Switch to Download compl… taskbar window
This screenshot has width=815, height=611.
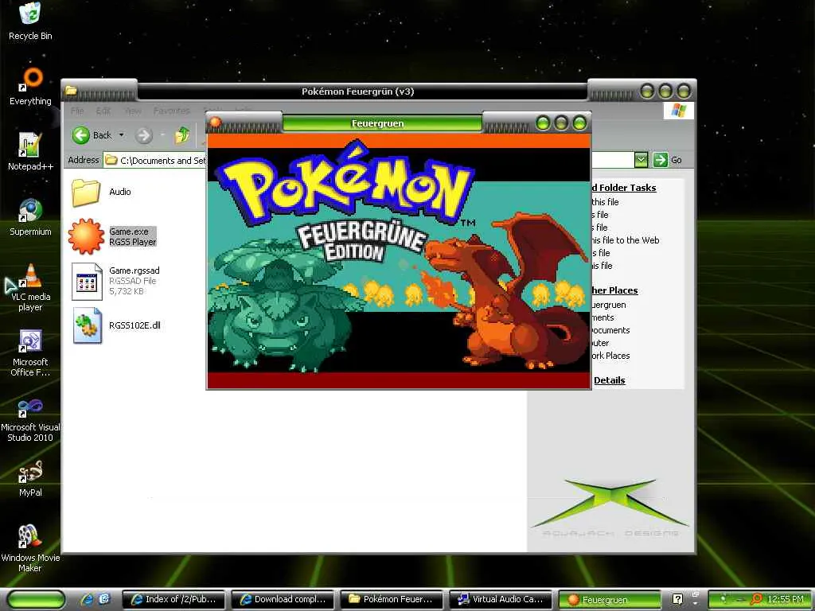(284, 599)
